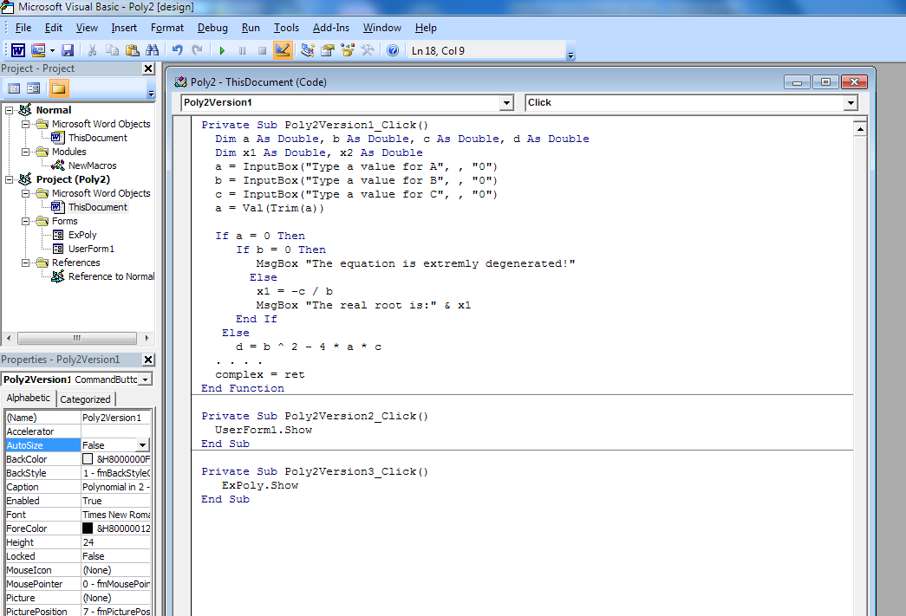The width and height of the screenshot is (906, 616).
Task: Open the Poly2Version1 object dropdown in code window
Action: pos(506,103)
